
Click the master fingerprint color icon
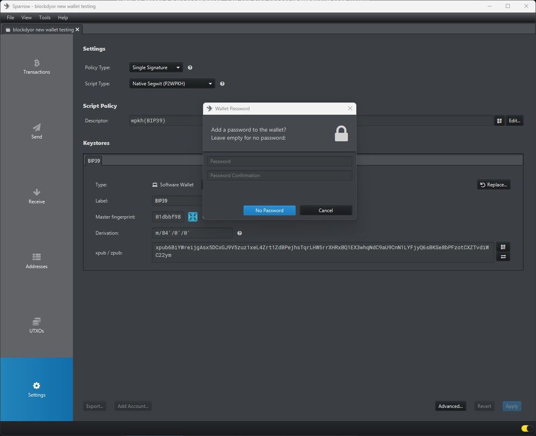click(x=193, y=217)
